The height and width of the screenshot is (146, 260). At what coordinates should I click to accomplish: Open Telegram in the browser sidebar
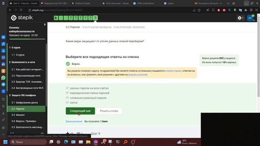(x=3, y=84)
